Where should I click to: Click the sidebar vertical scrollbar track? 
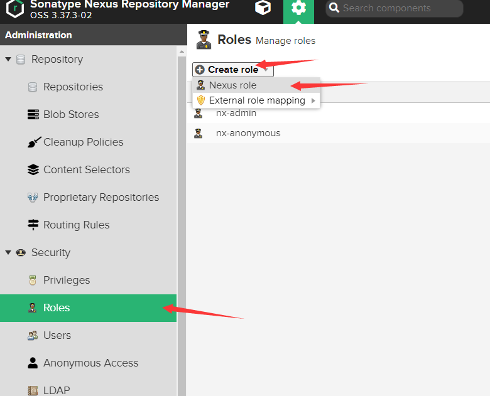coord(182,226)
